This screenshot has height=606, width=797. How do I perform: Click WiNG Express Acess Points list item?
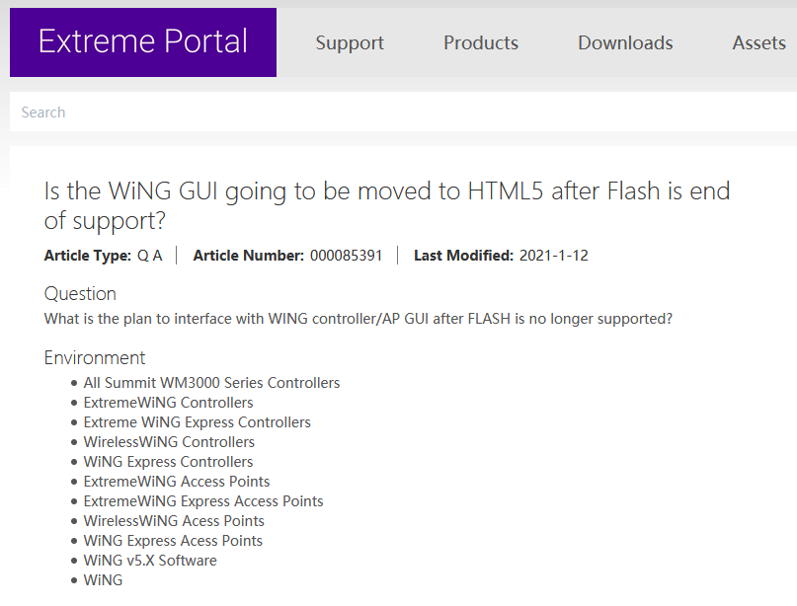173,541
